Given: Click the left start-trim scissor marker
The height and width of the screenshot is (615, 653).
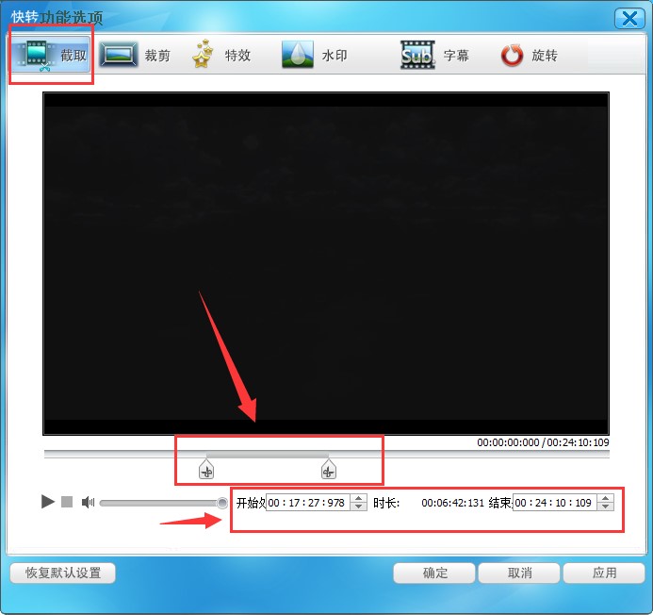Looking at the screenshot, I should [206, 469].
